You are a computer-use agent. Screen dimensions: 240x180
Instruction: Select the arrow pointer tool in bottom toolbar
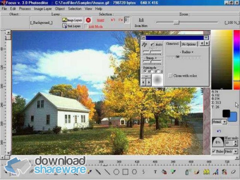5,172
